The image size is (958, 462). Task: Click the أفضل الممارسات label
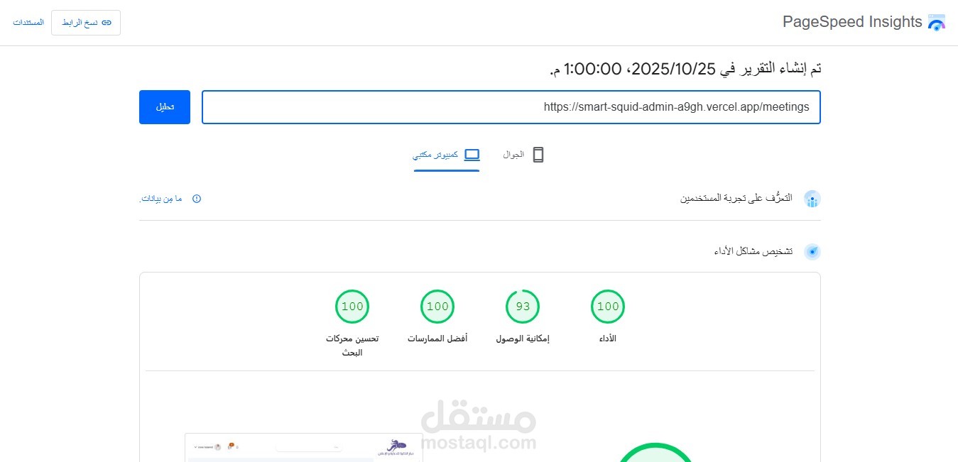point(437,339)
